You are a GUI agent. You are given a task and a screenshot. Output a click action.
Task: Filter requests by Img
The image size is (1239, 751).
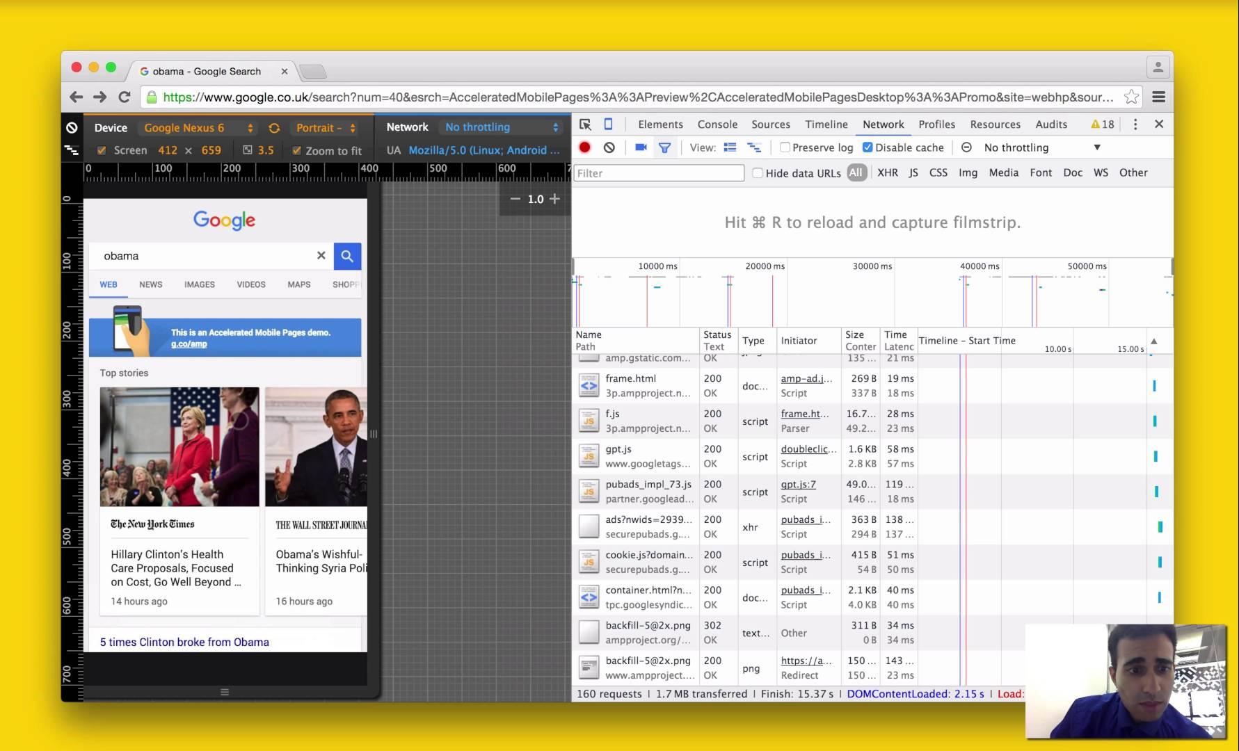[x=968, y=172]
